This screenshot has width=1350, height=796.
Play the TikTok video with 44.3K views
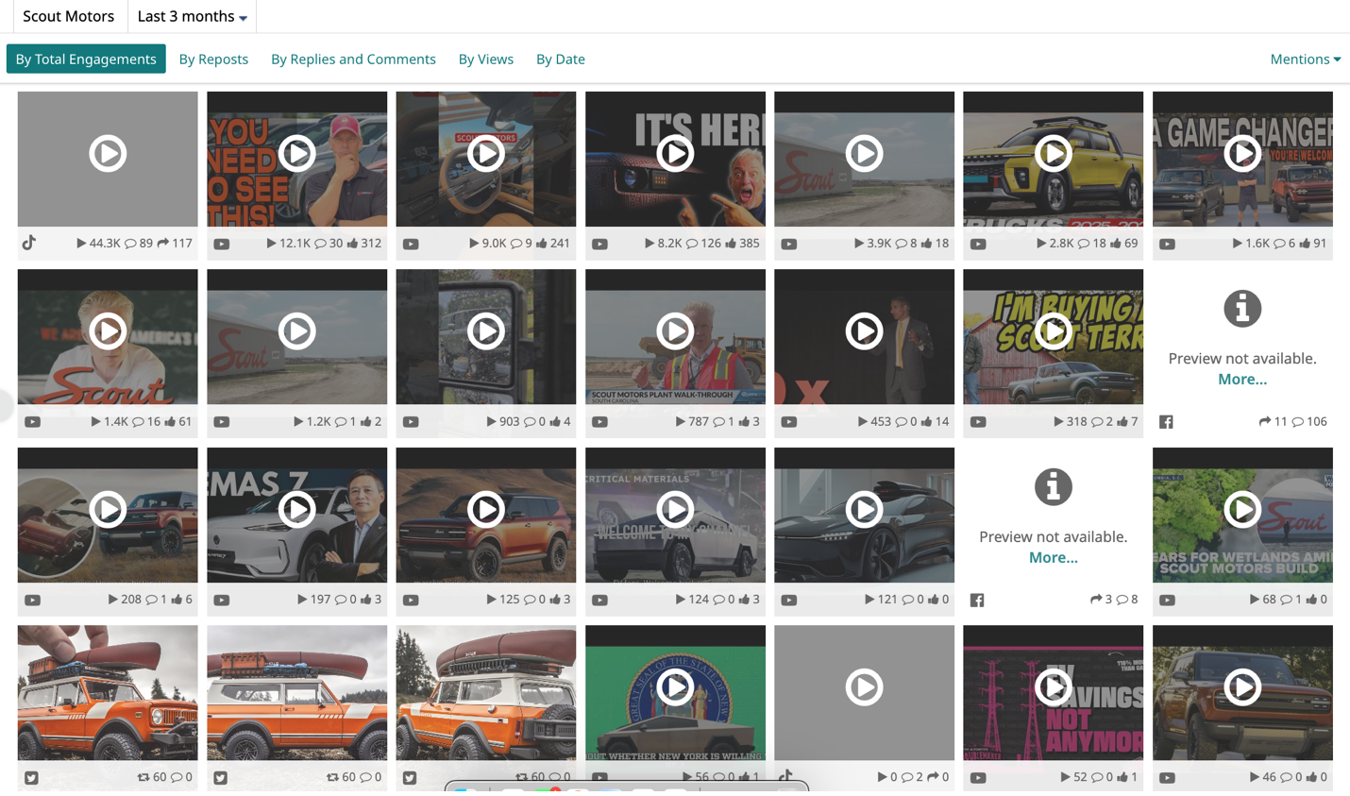108,153
